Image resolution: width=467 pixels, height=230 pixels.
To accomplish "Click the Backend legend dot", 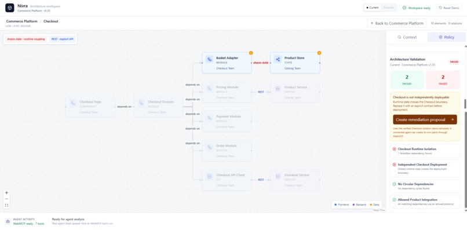I will (x=353, y=205).
